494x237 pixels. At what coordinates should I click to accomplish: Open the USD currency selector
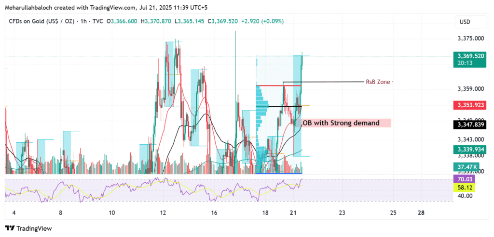click(x=465, y=22)
